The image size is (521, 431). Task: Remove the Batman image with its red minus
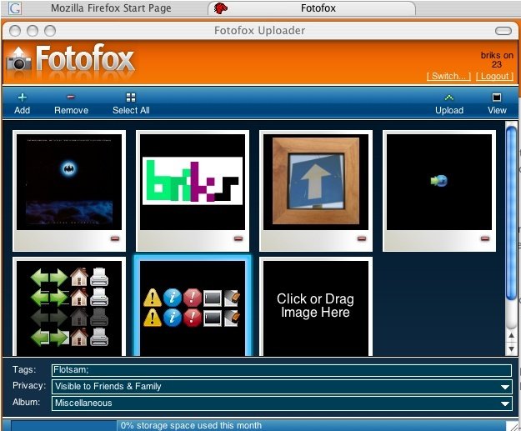(x=115, y=238)
